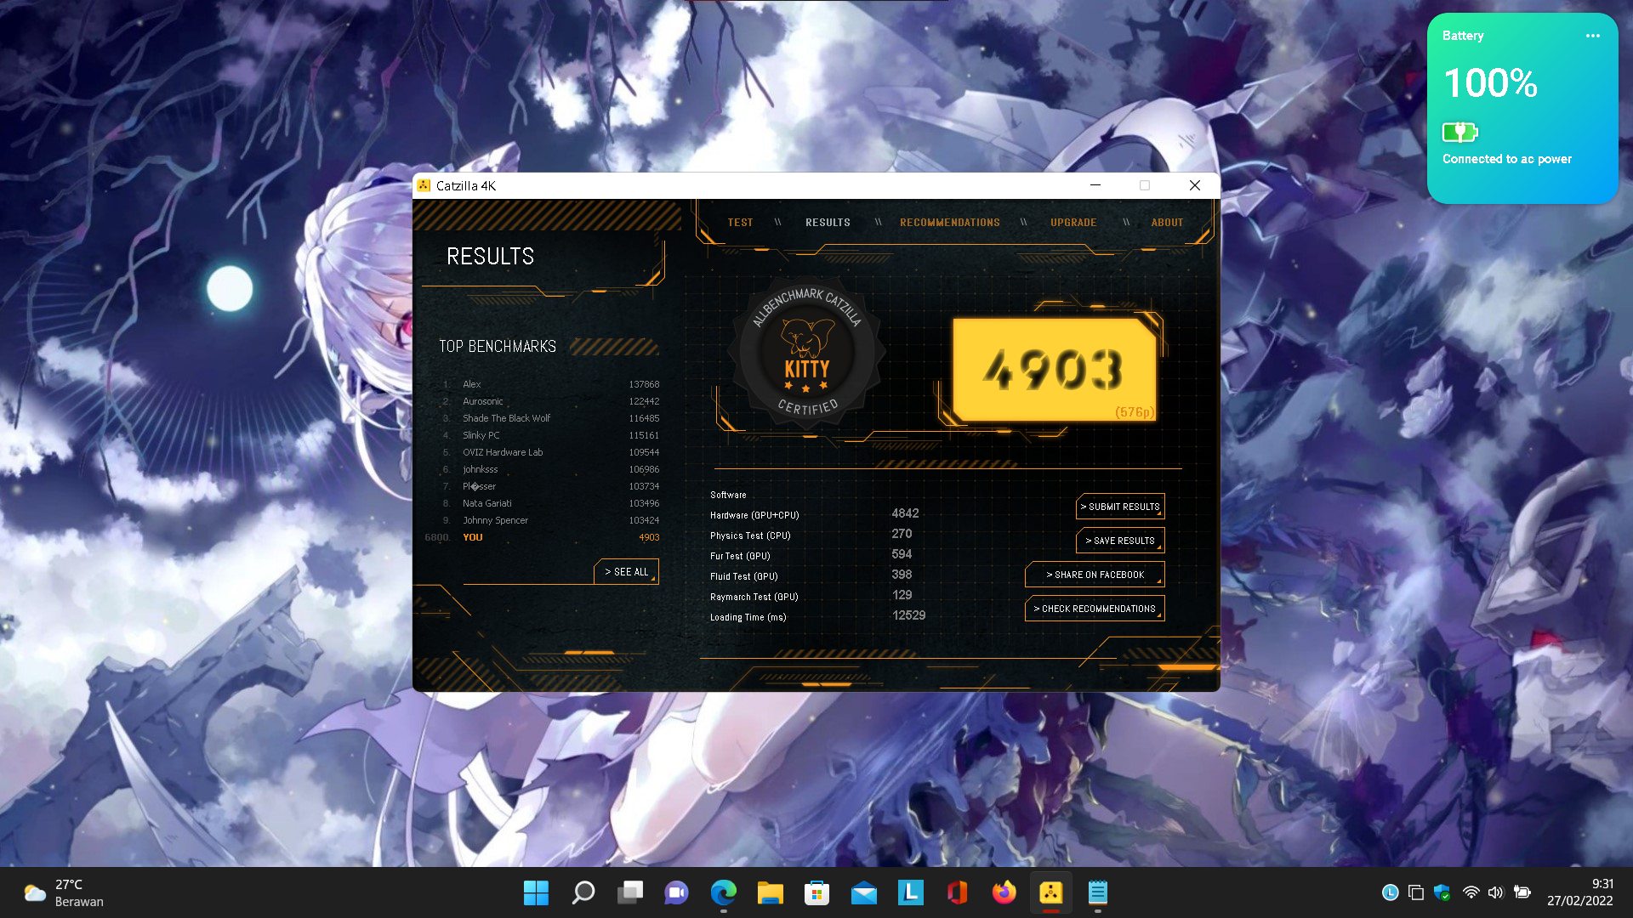Launch Firefox from taskbar
1633x918 pixels.
pyautogui.click(x=1004, y=892)
